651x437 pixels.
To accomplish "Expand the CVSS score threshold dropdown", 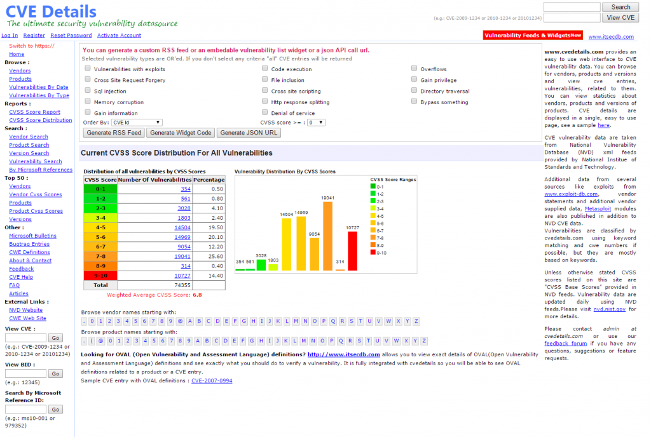I will (316, 122).
